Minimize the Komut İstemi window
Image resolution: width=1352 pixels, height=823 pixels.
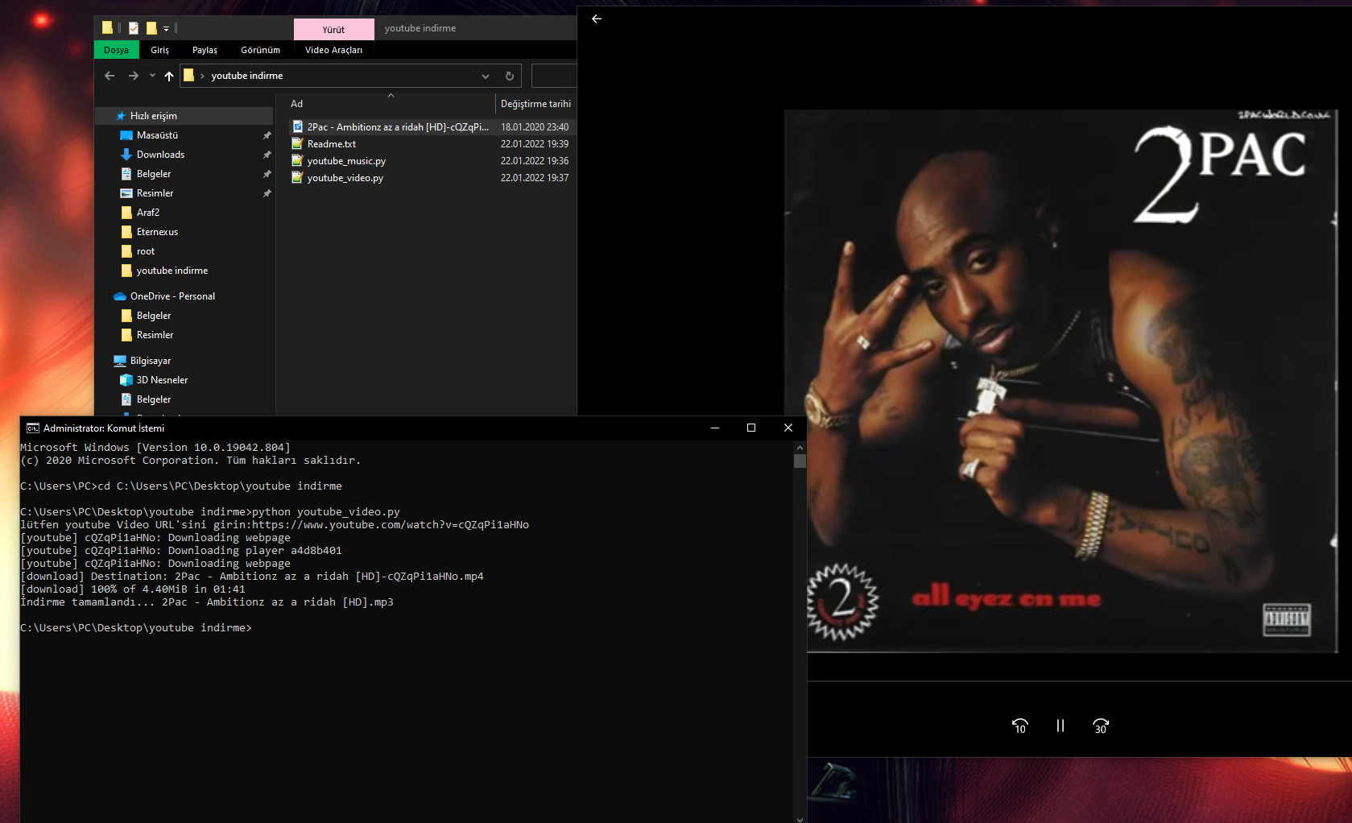(714, 428)
